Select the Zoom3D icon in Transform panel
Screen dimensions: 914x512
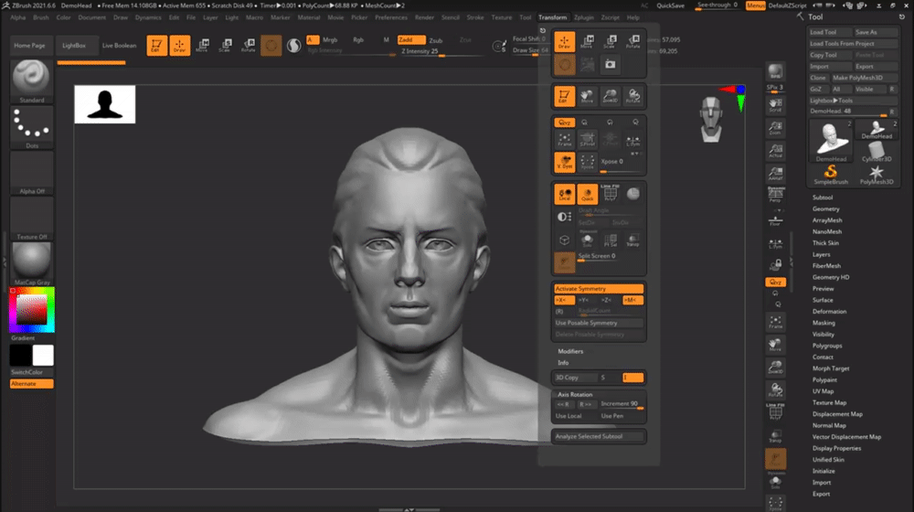click(610, 96)
